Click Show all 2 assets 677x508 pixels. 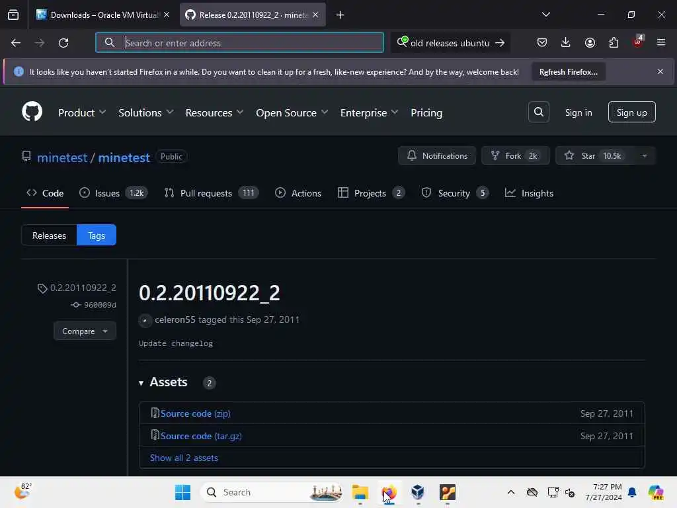[184, 458]
